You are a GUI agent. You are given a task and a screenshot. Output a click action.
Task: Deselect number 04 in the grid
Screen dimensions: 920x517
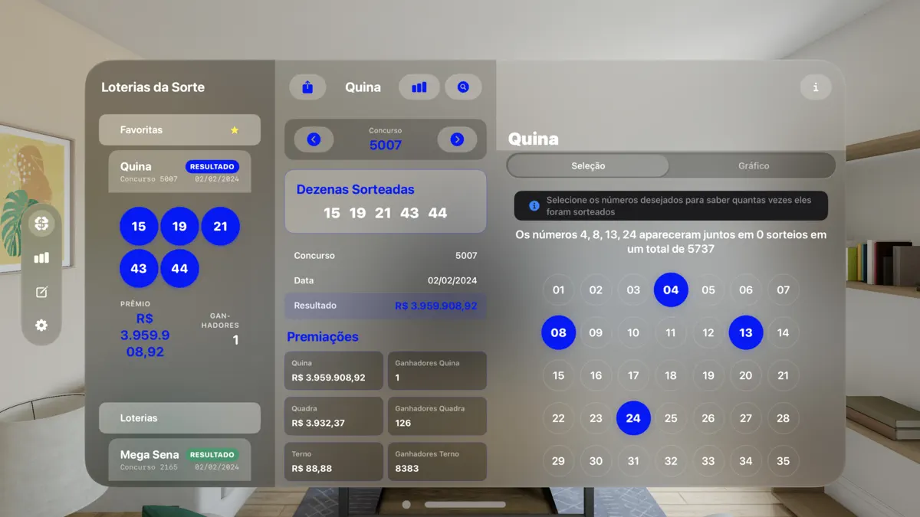coord(671,290)
